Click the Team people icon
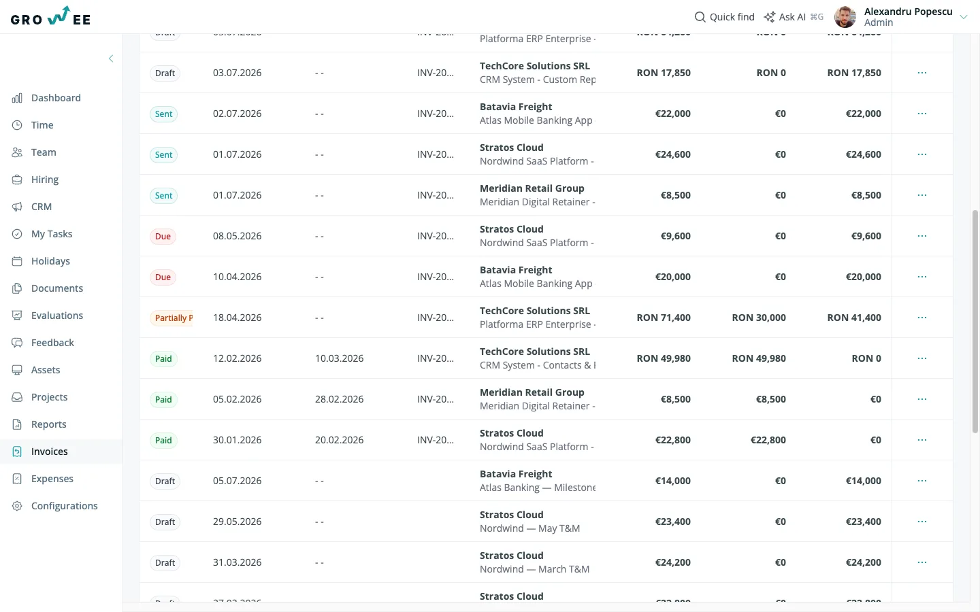Image resolution: width=980 pixels, height=612 pixels. click(17, 152)
